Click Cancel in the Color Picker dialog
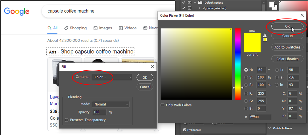 coord(287,36)
